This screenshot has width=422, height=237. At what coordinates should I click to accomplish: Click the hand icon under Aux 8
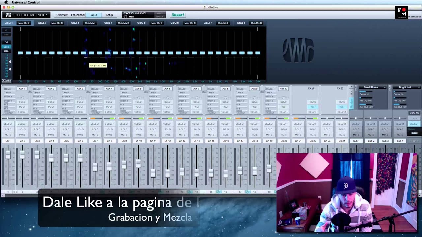[226, 97]
